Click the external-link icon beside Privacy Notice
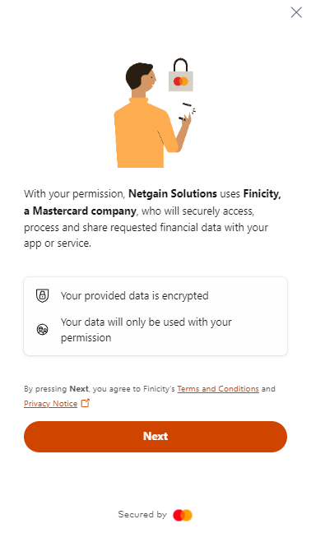Viewport: 311px width, 533px height. pos(85,403)
